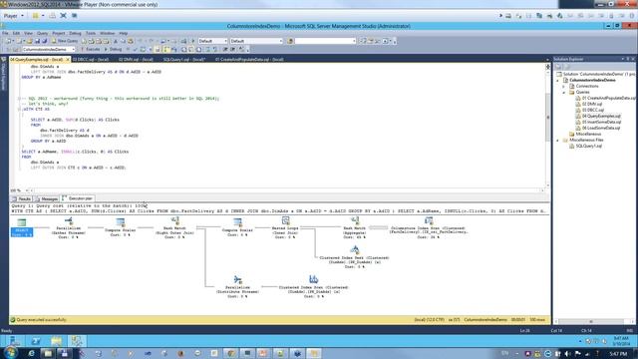Screen dimensions: 638x359
Task: Select 02 DMV.sql in Solution Explorer
Action: (589, 104)
